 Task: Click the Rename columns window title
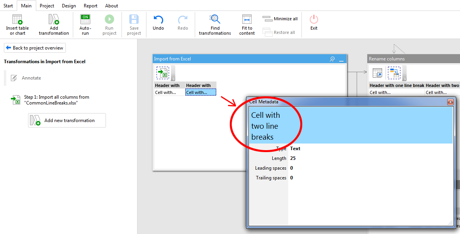coord(387,59)
